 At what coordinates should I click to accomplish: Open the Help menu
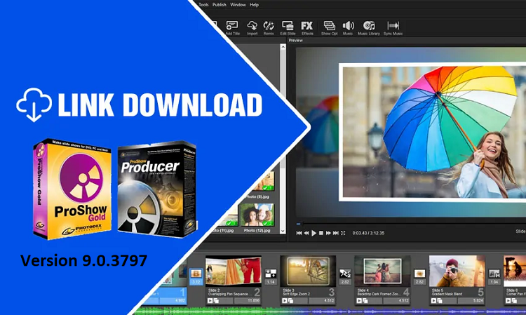pyautogui.click(x=255, y=5)
